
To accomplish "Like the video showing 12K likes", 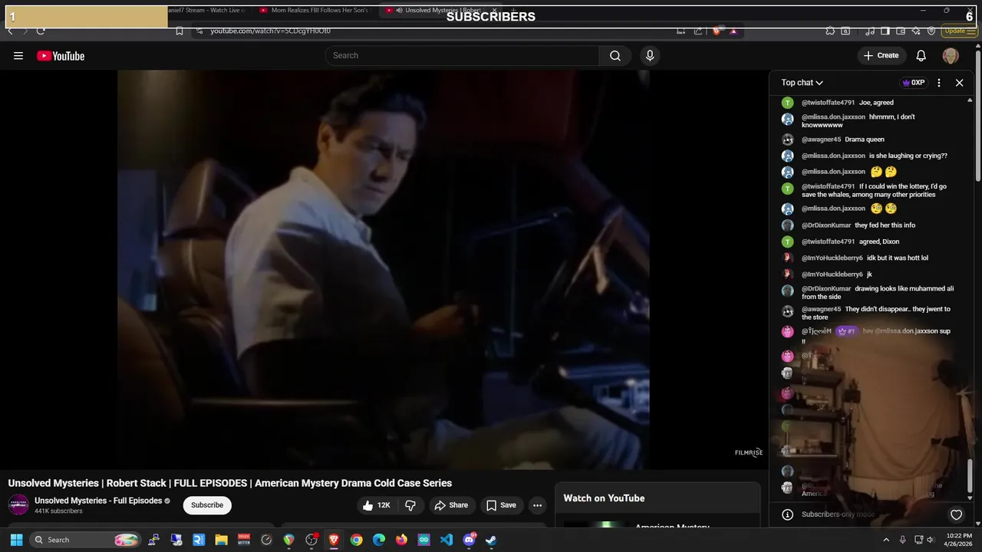I will pos(377,505).
